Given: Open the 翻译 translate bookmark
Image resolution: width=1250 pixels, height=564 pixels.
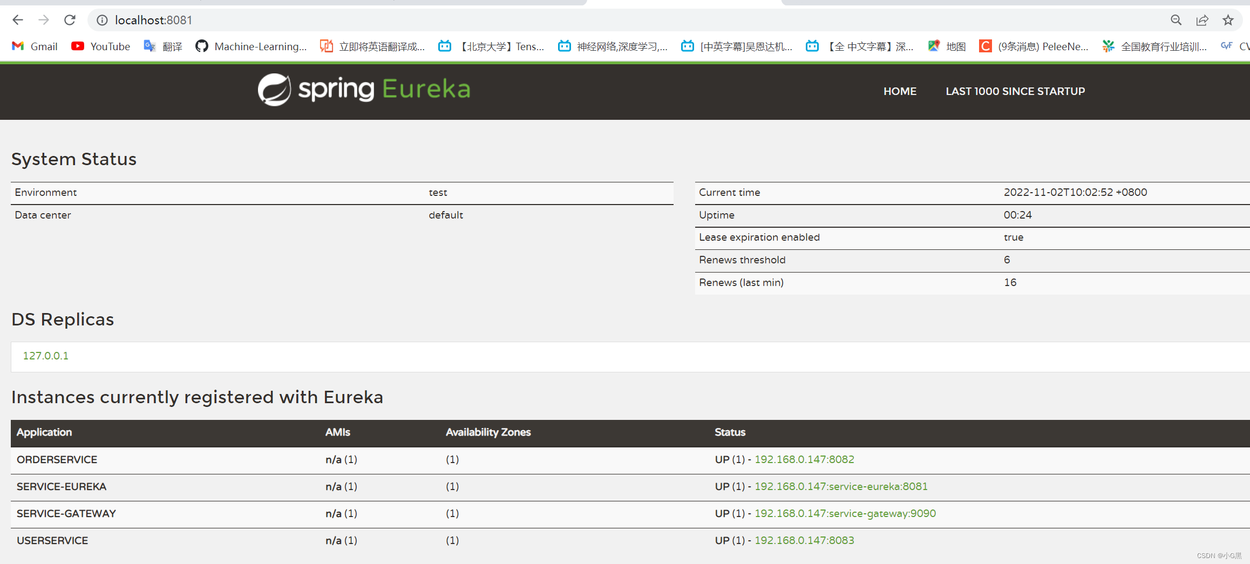Looking at the screenshot, I should [x=163, y=46].
